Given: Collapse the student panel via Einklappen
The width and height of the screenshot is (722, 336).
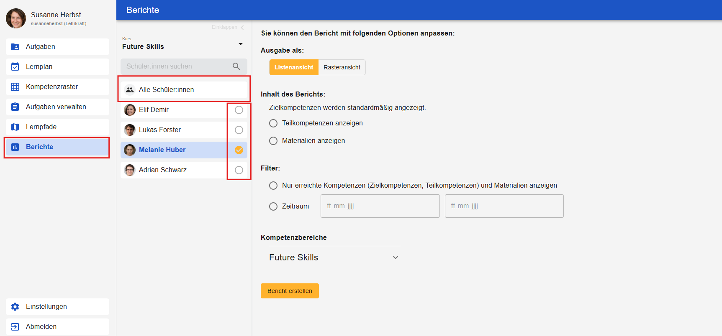Looking at the screenshot, I should point(228,27).
